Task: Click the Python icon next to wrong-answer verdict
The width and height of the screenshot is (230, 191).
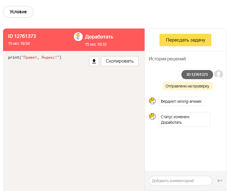Action: coord(152,101)
